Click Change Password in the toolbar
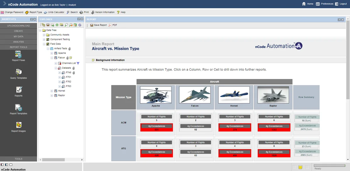Screen dimensions: 350x171 point(12,12)
